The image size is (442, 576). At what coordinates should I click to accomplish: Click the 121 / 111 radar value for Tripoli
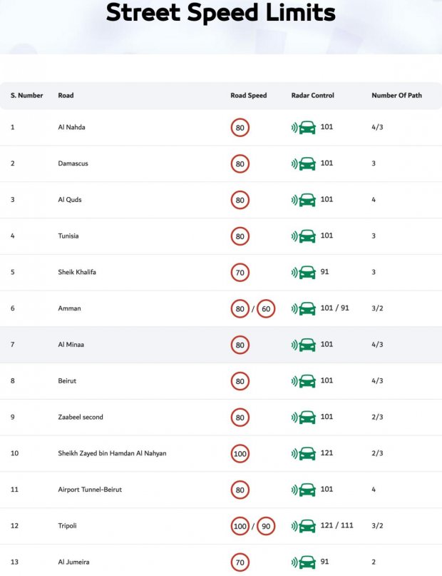[x=336, y=525]
